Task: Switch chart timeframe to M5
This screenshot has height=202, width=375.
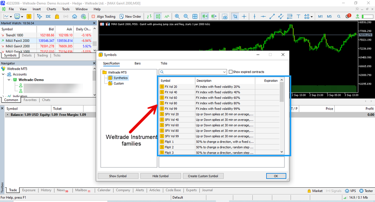Action: coord(329,16)
